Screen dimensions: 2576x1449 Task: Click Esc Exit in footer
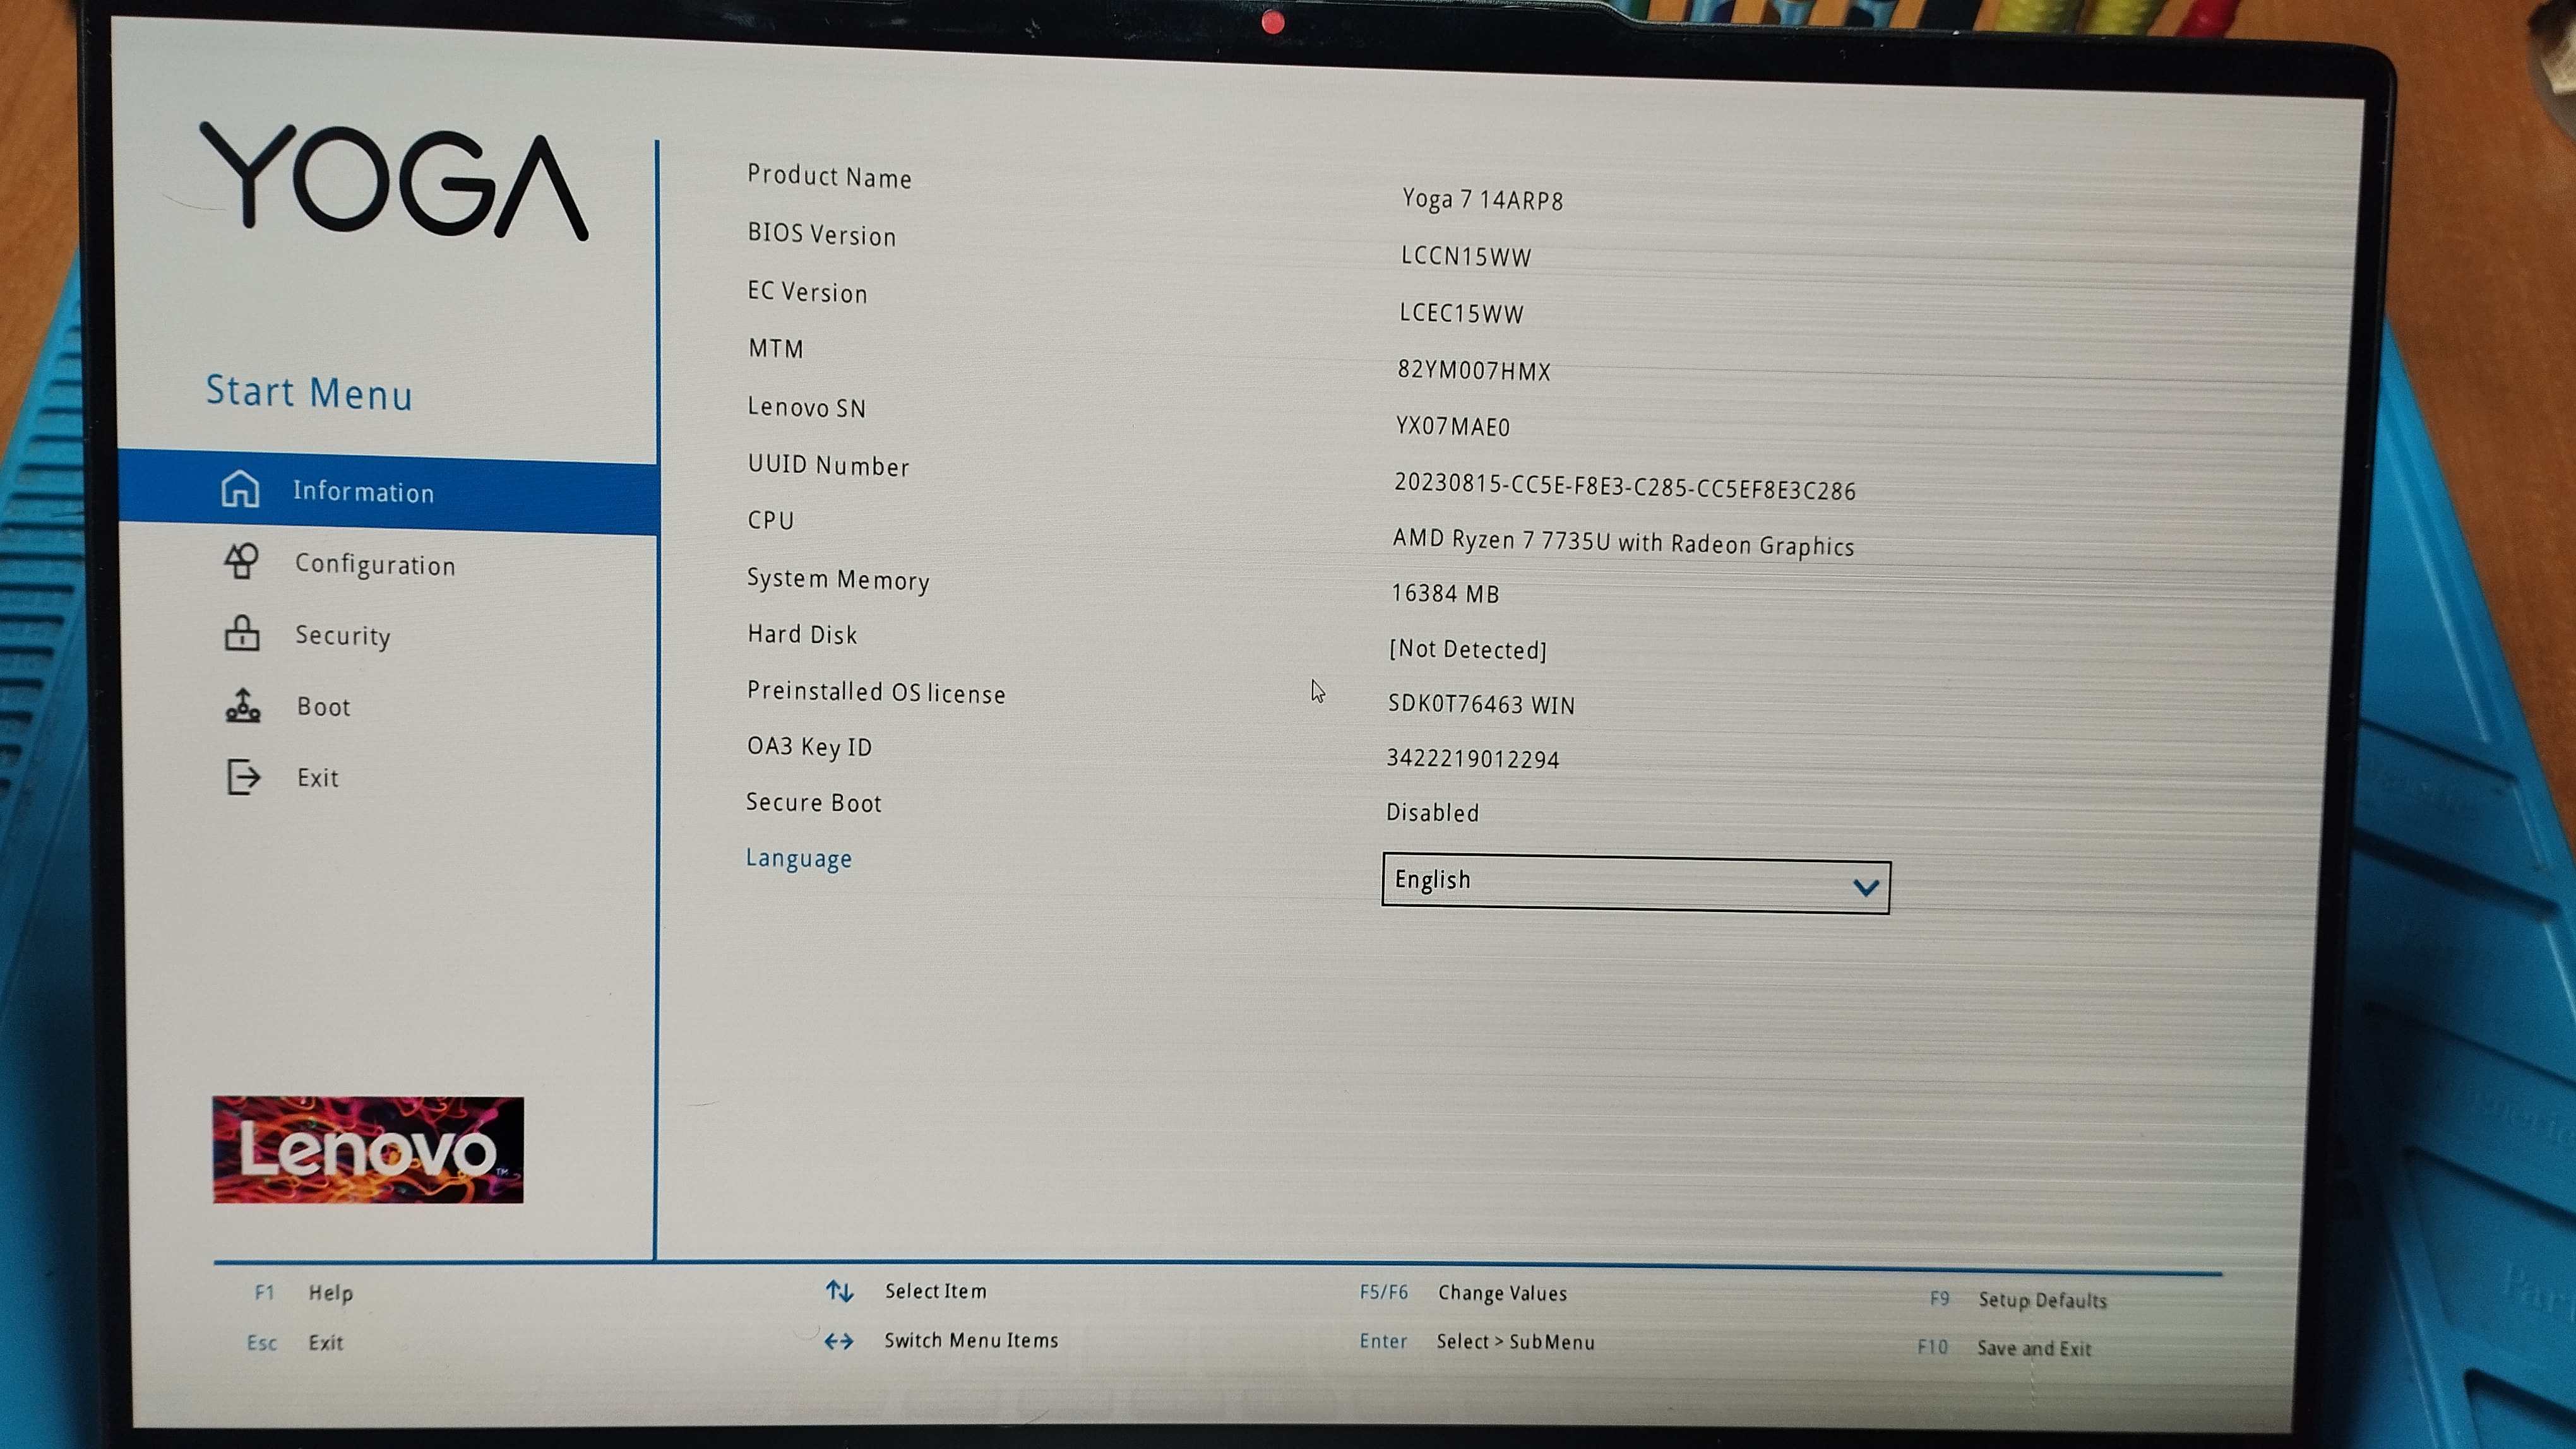pos(295,1342)
